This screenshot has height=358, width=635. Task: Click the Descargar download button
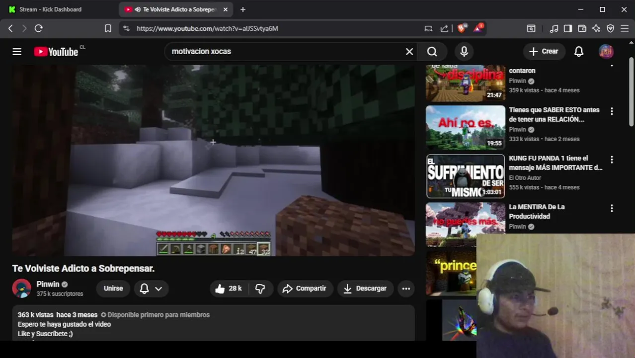coord(365,288)
